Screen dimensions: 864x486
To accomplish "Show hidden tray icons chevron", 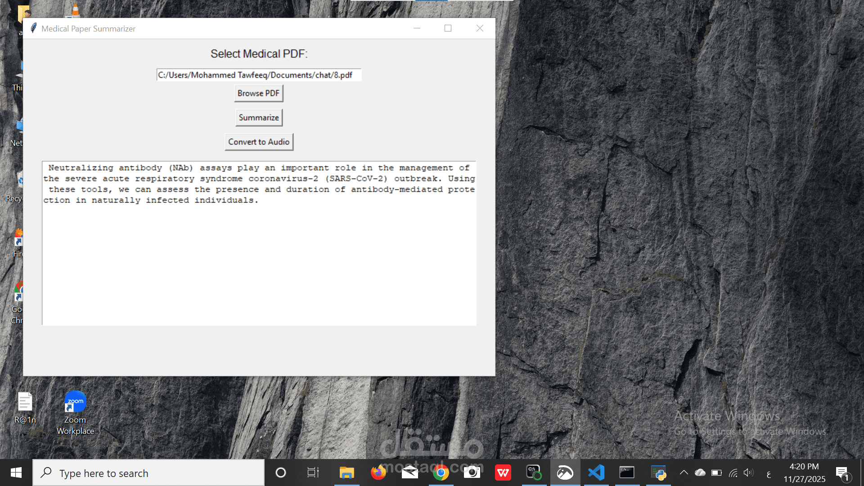I will pos(684,472).
